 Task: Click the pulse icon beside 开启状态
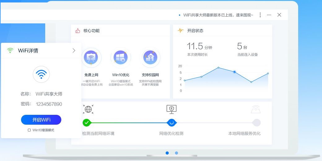coord(181,30)
